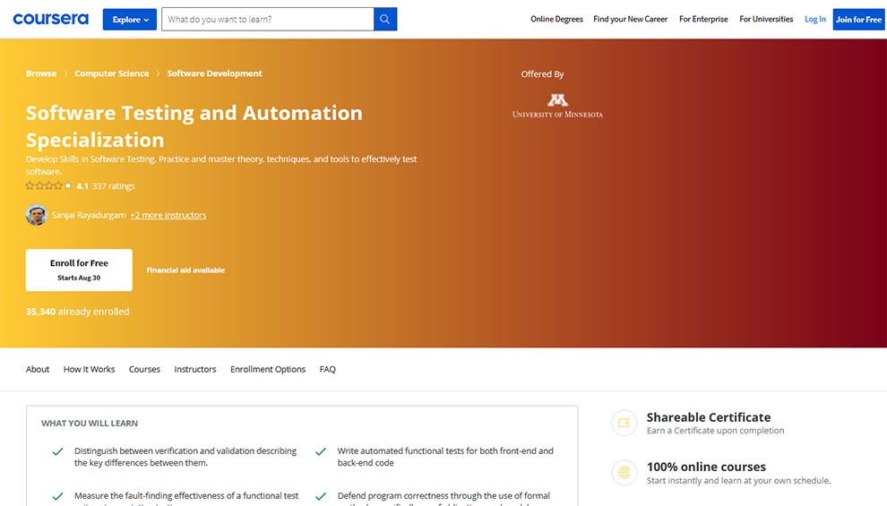The width and height of the screenshot is (887, 506).
Task: Click checkmark beside 'Distinguish between verification'
Action: coord(57,451)
